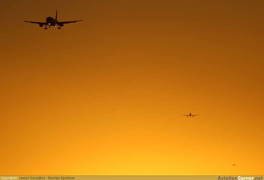264x180 pixels.
Task: Click the large airplane silhouette
Action: (x=53, y=20)
